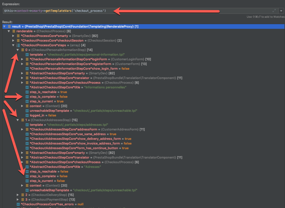
Task: Expand the loginForm CustomerLoginForm node
Action: [x=22, y=59]
